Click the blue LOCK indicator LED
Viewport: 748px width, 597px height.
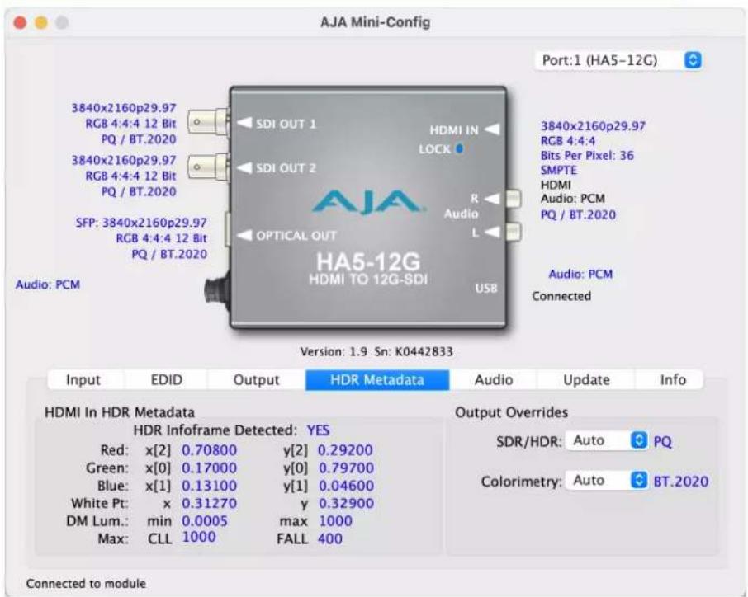pyautogui.click(x=459, y=149)
